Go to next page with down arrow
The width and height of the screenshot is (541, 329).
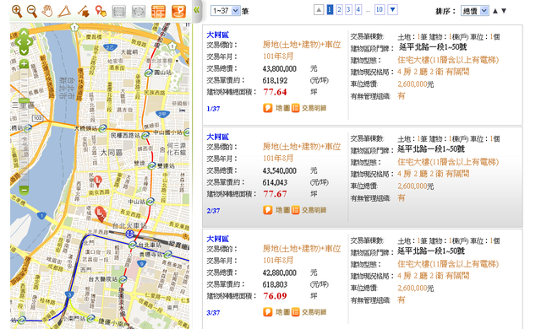pos(392,9)
